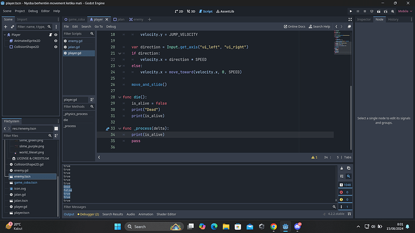The height and width of the screenshot is (233, 415).
Task: Collapse the scripts side panel arrow
Action: click(99, 157)
